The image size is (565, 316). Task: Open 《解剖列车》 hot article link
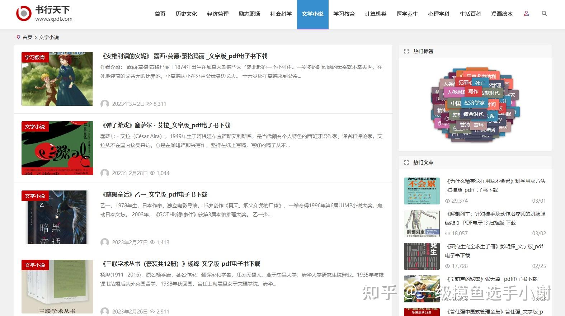pos(495,218)
